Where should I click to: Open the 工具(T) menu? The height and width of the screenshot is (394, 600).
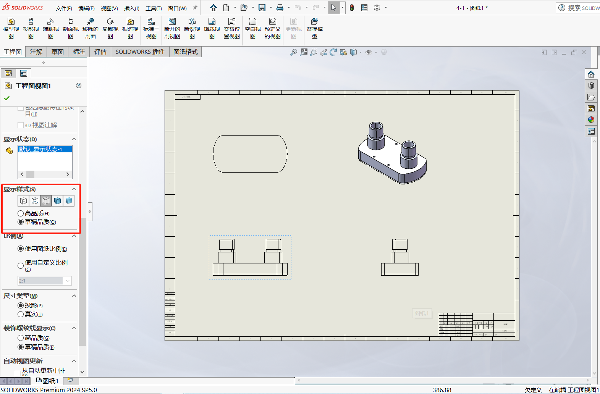click(154, 8)
